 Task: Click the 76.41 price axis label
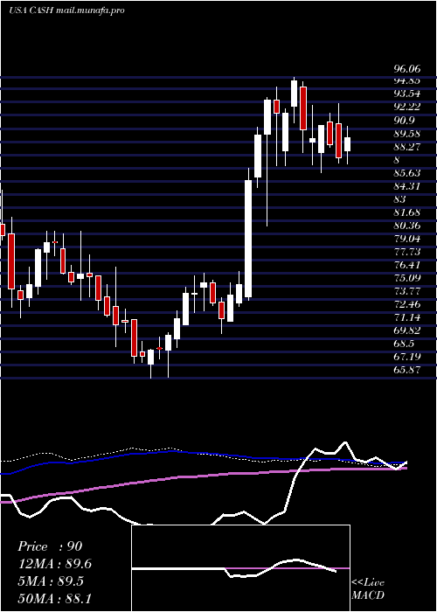point(407,265)
